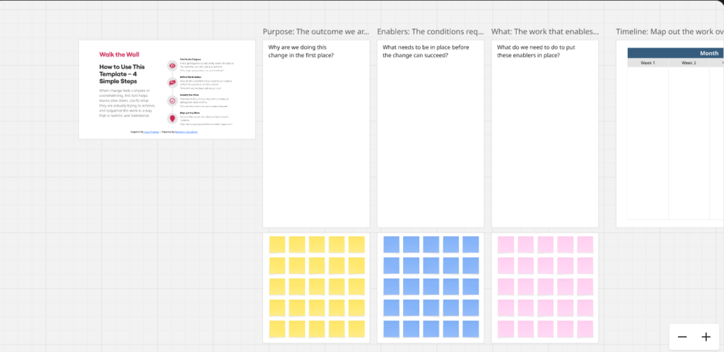Pick the top-left blue sticky note
The width and height of the screenshot is (724, 352).
click(392, 245)
